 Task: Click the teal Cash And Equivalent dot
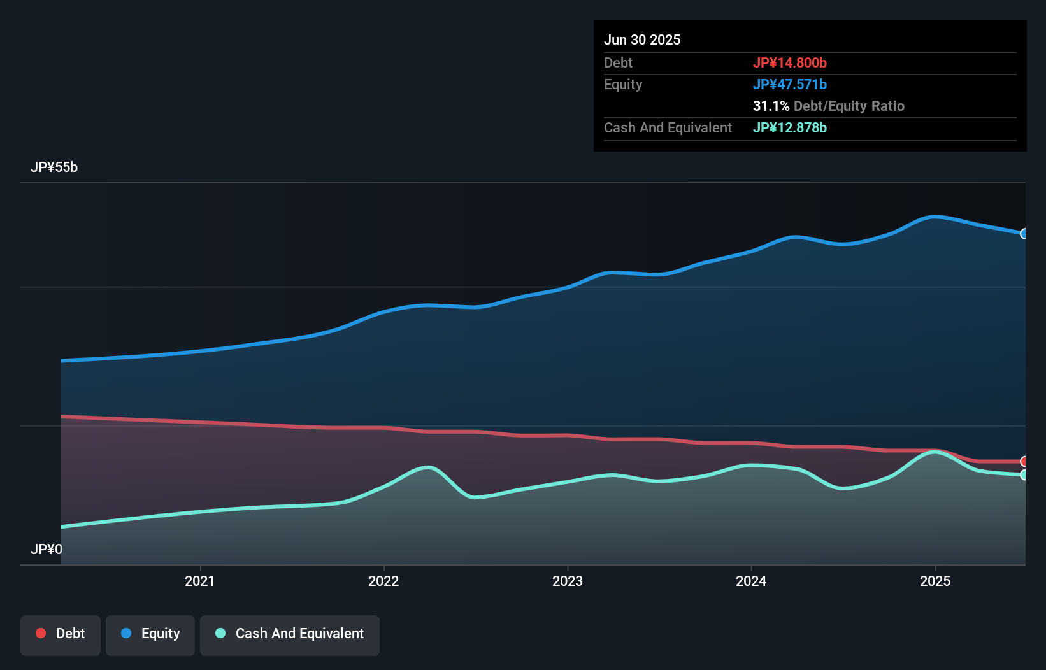tap(220, 632)
